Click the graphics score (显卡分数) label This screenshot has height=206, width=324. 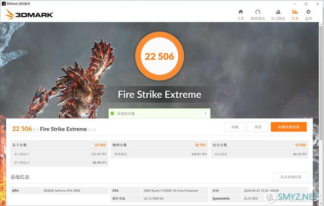click(20, 145)
